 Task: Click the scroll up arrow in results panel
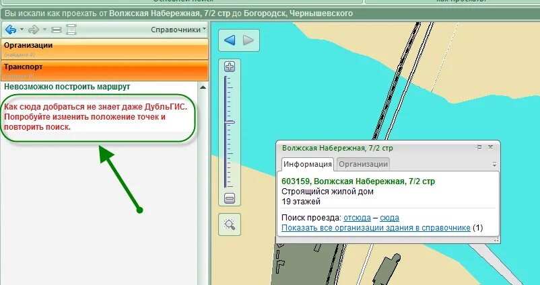(x=203, y=87)
